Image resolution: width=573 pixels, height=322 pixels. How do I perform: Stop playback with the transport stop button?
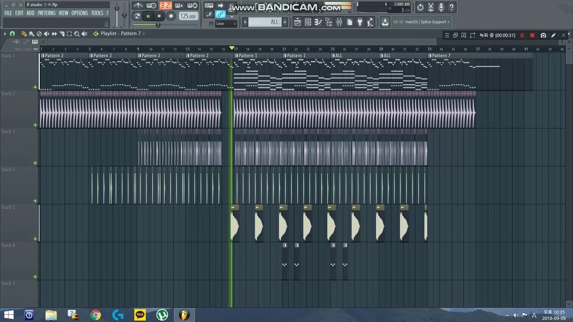(x=159, y=16)
